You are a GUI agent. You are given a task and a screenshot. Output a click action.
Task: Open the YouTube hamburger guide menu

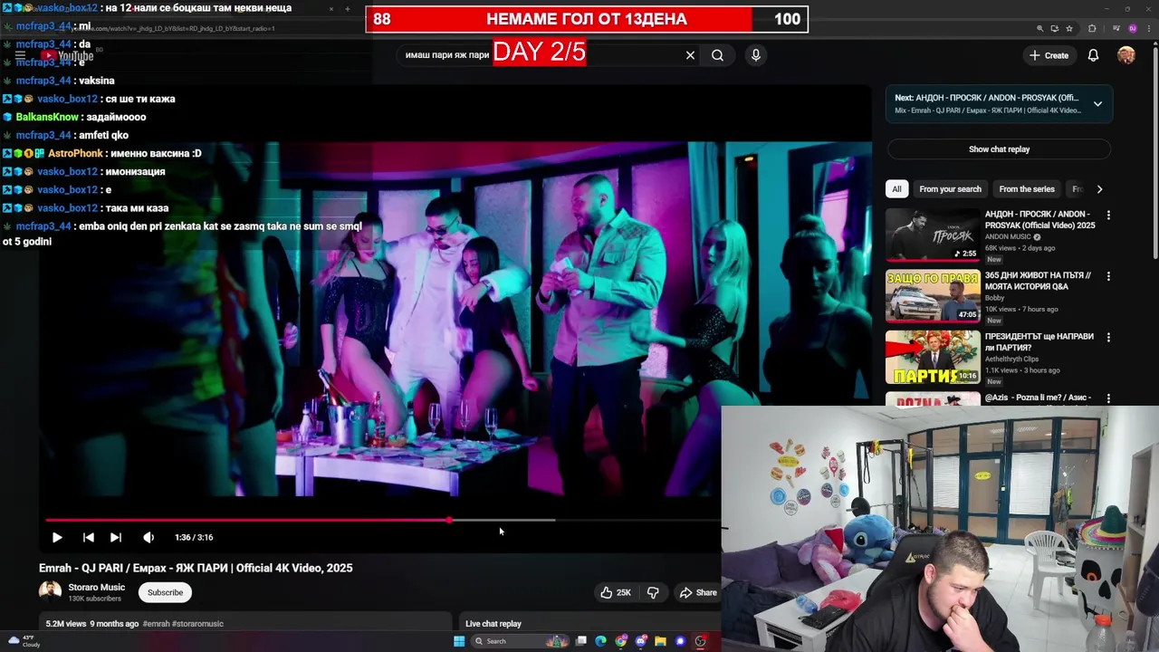[20, 55]
